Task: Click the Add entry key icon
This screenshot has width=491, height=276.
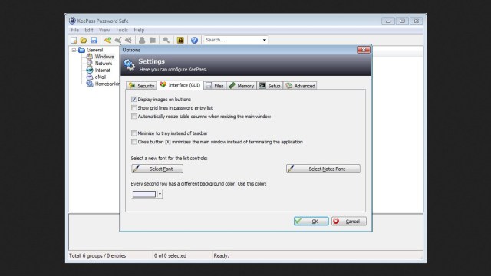Action: click(x=107, y=40)
